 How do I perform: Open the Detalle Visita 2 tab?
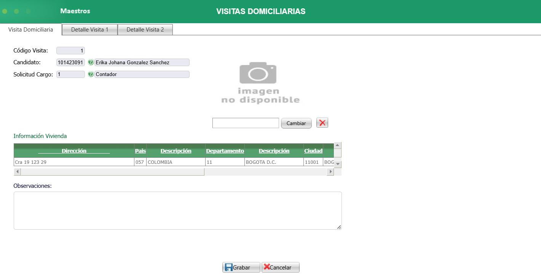(145, 29)
